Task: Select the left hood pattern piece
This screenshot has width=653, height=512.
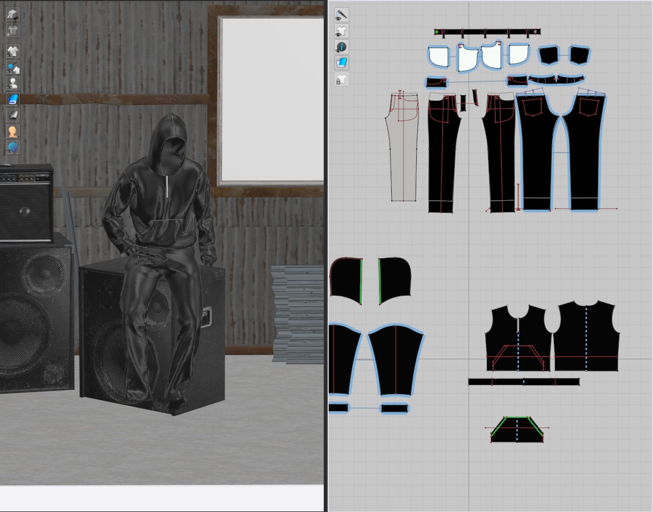Action: click(x=346, y=280)
